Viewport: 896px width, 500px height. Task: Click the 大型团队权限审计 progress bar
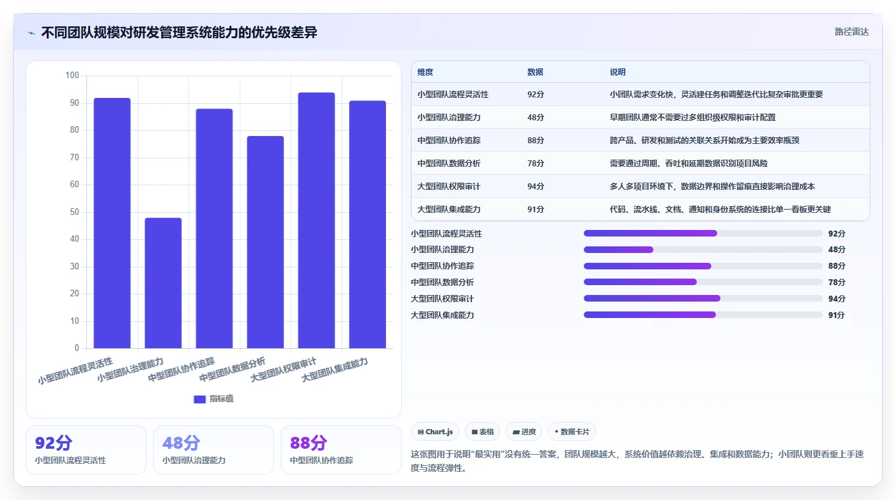click(703, 298)
